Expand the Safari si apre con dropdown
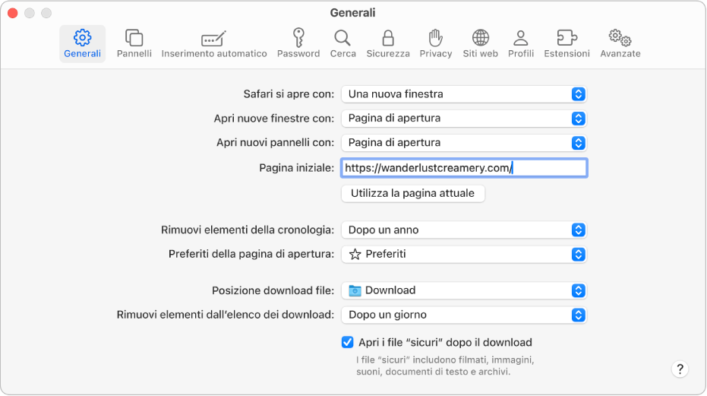Image resolution: width=707 pixels, height=396 pixels. (x=464, y=94)
